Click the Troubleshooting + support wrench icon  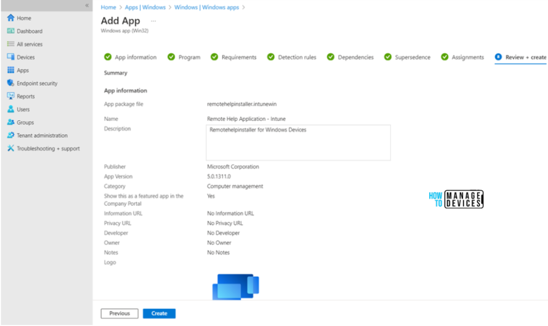point(11,149)
